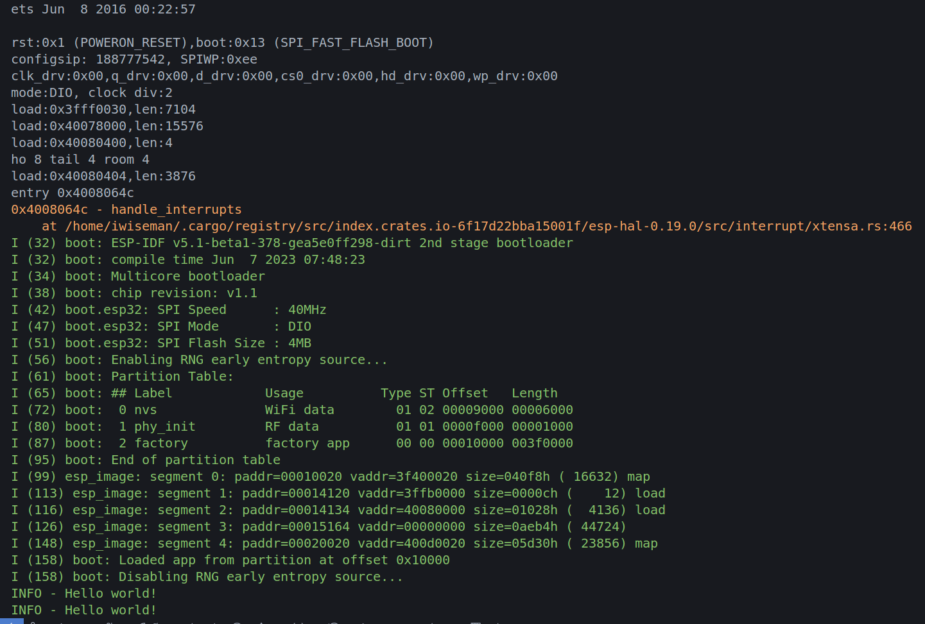Click the orange handle_interrupts symbol text
This screenshot has width=925, height=624.
pos(177,209)
